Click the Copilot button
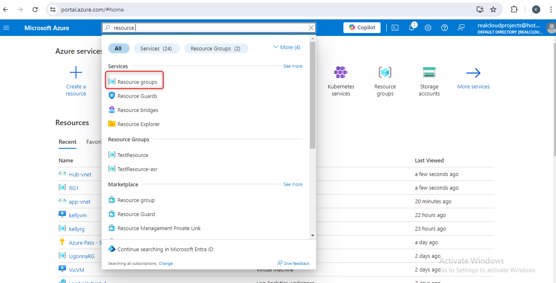Screen dimensions: 556x283 [x=362, y=28]
